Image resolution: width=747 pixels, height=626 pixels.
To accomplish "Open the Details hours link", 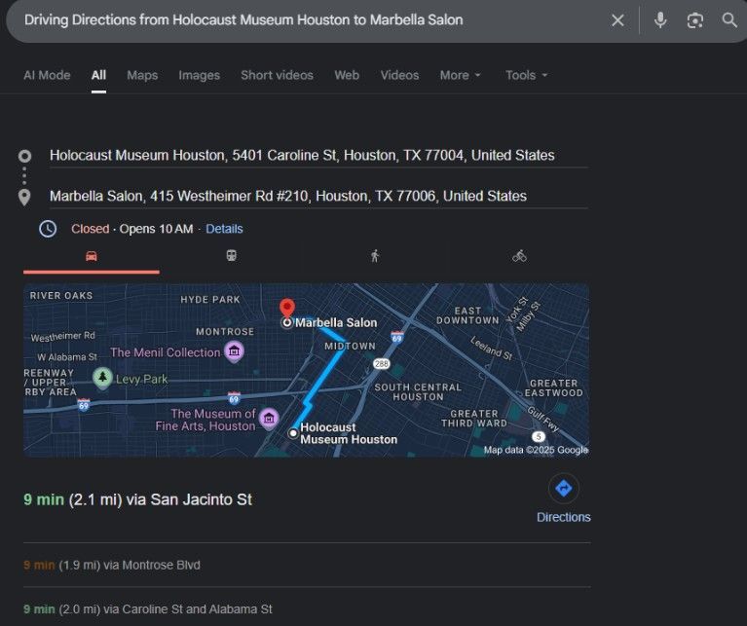I will (224, 229).
